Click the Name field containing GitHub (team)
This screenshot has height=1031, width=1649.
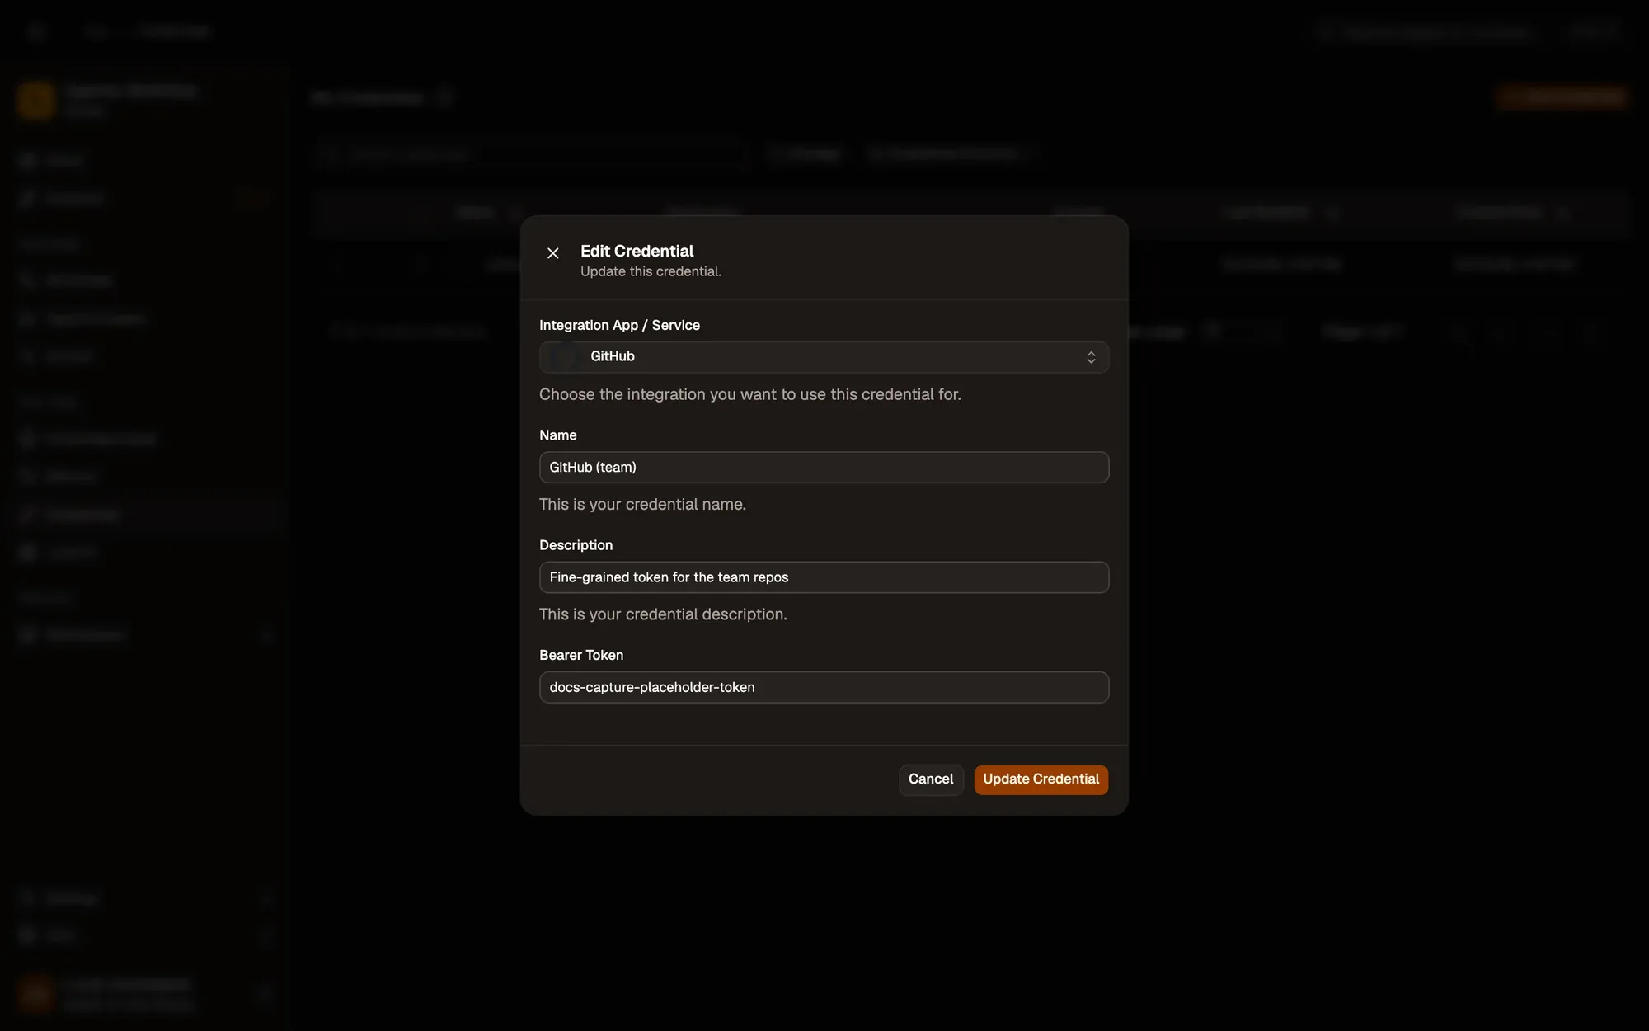click(x=824, y=467)
